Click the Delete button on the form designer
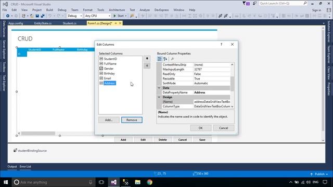333x187 pixels. (163, 140)
